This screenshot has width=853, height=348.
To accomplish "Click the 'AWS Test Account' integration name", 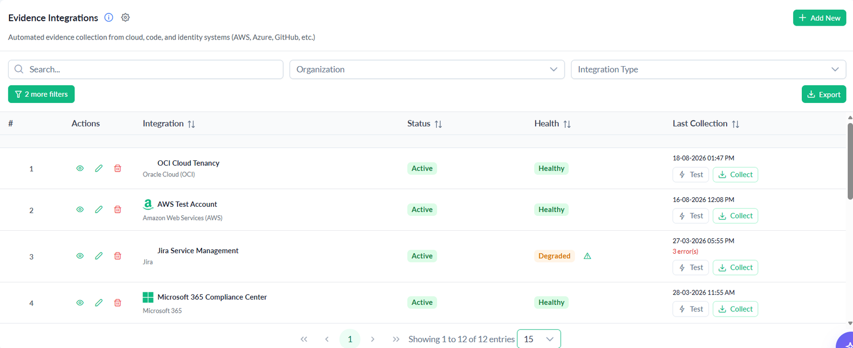I will (x=187, y=204).
